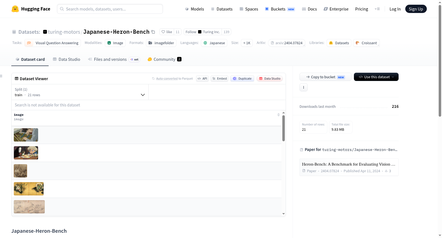The image size is (442, 238).
Task: Focus the search models, datasets, users field
Action: click(110, 9)
